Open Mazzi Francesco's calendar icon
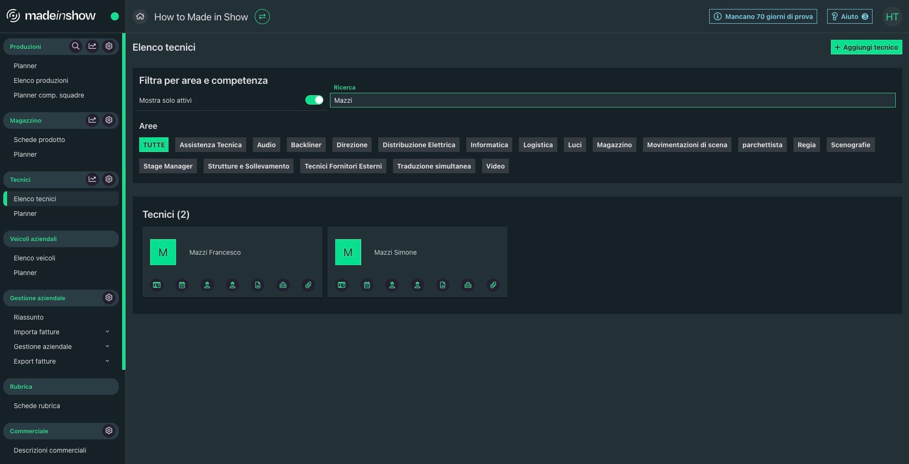 coord(182,285)
